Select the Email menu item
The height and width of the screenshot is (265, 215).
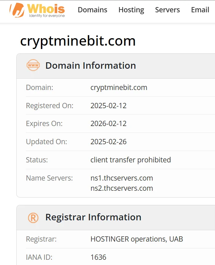[200, 10]
